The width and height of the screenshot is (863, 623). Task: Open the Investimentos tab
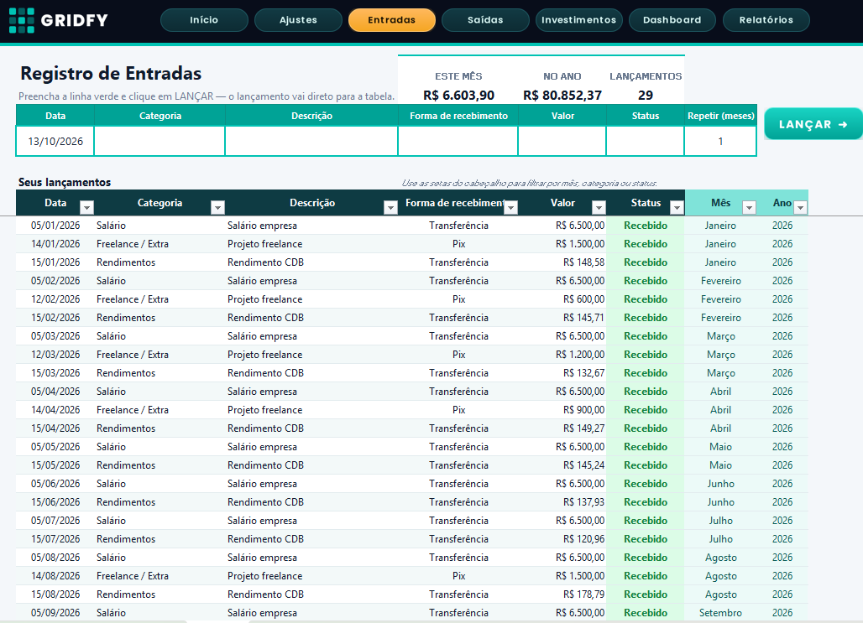(x=579, y=20)
